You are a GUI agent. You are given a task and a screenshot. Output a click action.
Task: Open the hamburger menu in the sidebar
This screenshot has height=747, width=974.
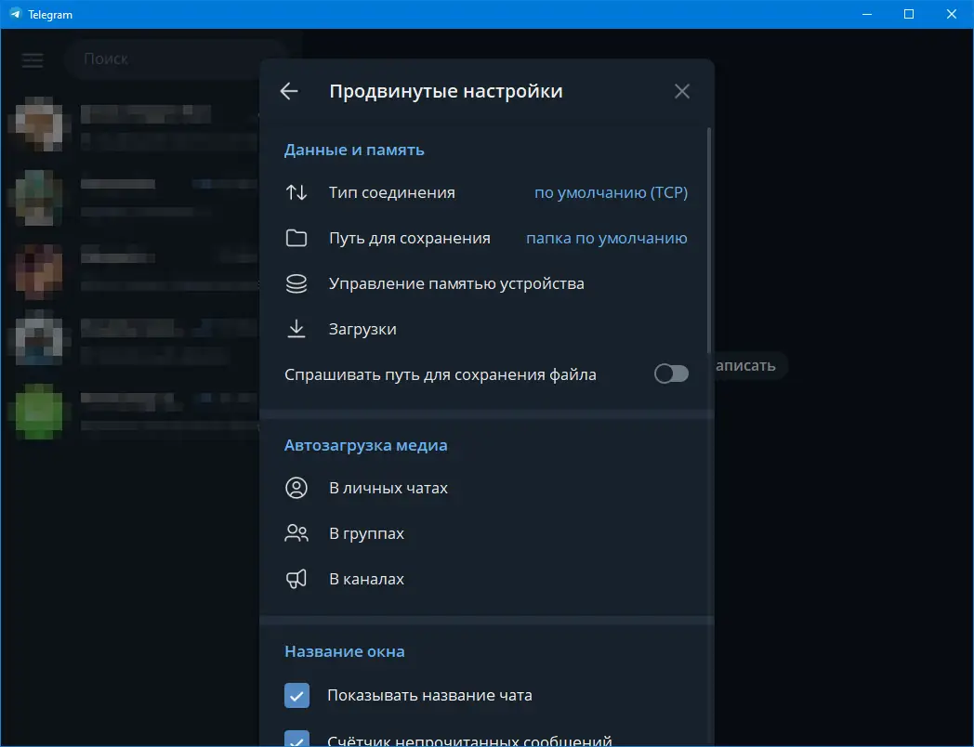point(32,59)
